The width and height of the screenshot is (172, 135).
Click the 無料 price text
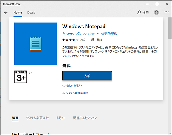pyautogui.click(x=66, y=66)
